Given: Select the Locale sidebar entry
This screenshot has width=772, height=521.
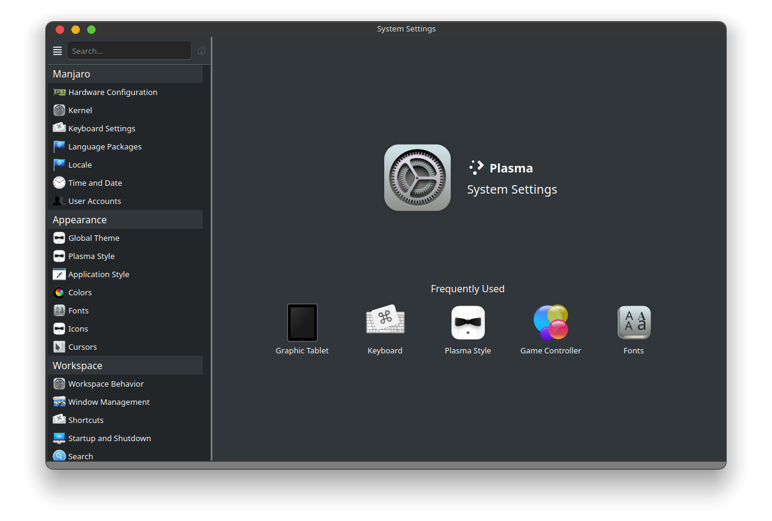Looking at the screenshot, I should point(125,165).
